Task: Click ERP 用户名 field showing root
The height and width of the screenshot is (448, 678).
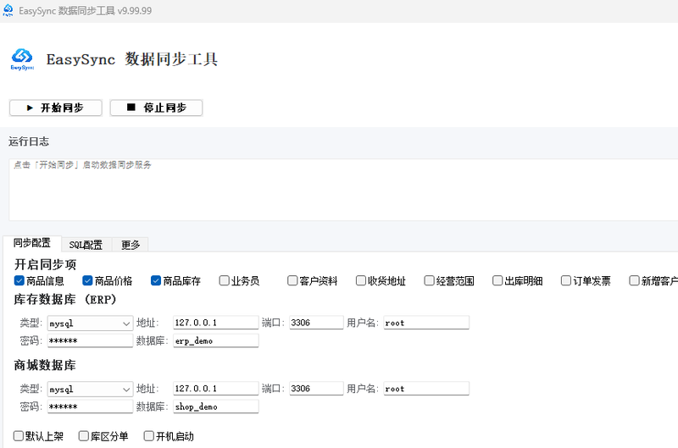Action: click(x=426, y=323)
